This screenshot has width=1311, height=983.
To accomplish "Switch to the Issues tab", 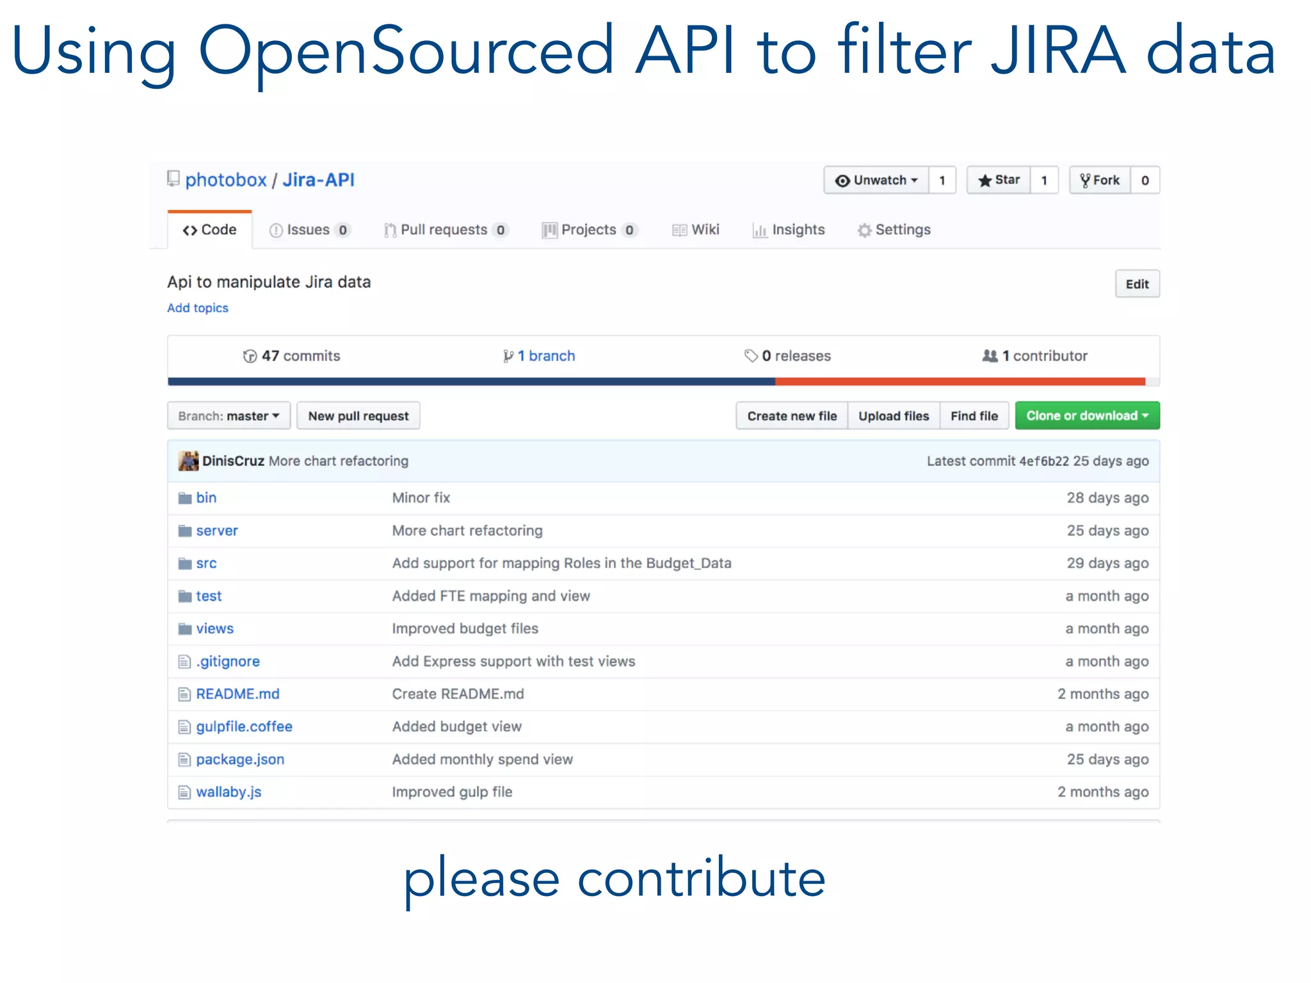I will pos(310,230).
